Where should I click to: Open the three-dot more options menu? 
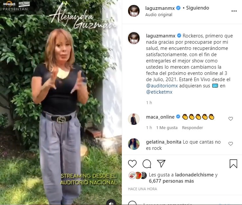coord(234,11)
